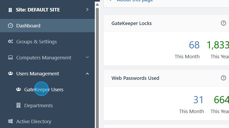Click the Computers Management laptop icon
The height and width of the screenshot is (128, 229).
10,57
